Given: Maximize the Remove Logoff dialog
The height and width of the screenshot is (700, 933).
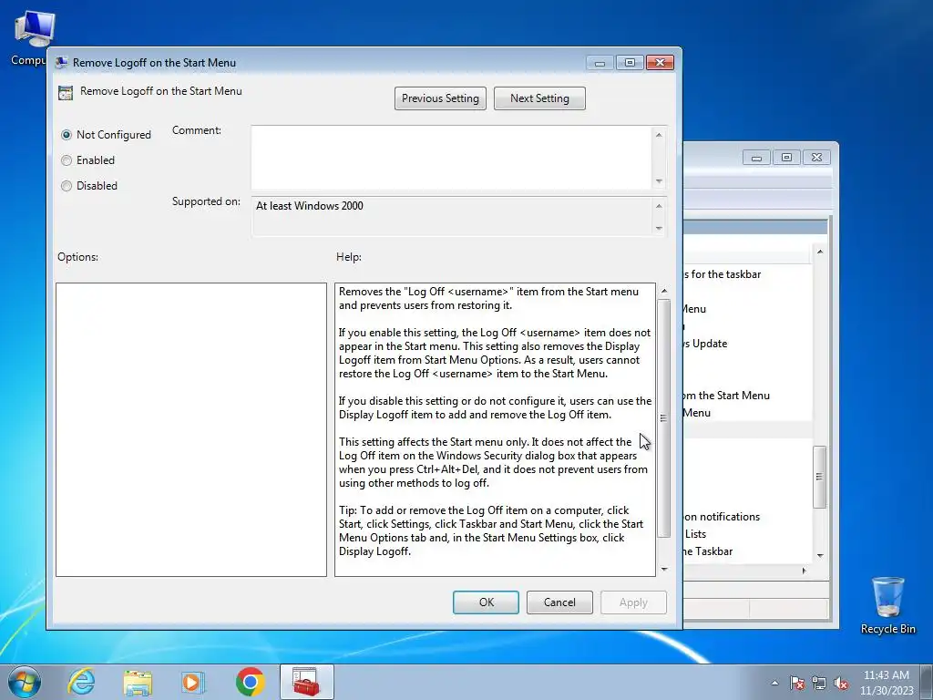Looking at the screenshot, I should pyautogui.click(x=630, y=63).
